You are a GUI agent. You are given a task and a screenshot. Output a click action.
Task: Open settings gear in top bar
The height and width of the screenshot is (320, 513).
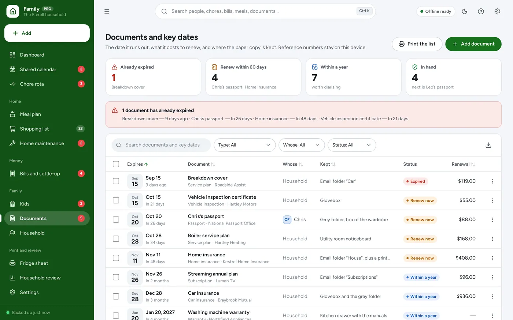point(497,11)
